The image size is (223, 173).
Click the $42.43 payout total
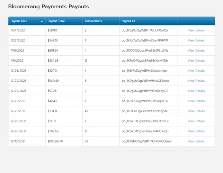point(52,101)
